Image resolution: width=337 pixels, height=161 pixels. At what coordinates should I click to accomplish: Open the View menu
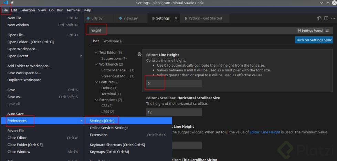(x=42, y=10)
